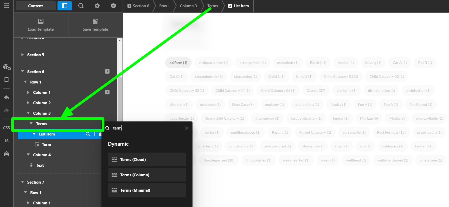The image size is (449, 207).
Task: Open the hamburger main menu
Action: pyautogui.click(x=7, y=6)
